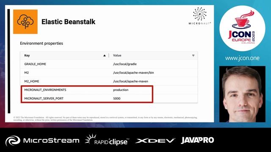The image size is (271, 152).
Task: Click the Value column header
Action: (x=117, y=55)
